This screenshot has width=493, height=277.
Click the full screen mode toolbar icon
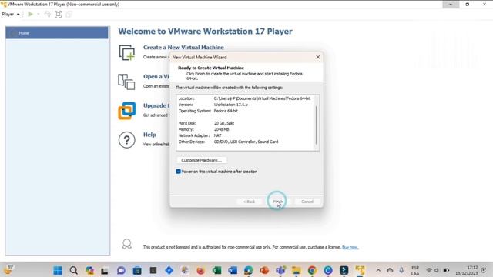(59, 14)
